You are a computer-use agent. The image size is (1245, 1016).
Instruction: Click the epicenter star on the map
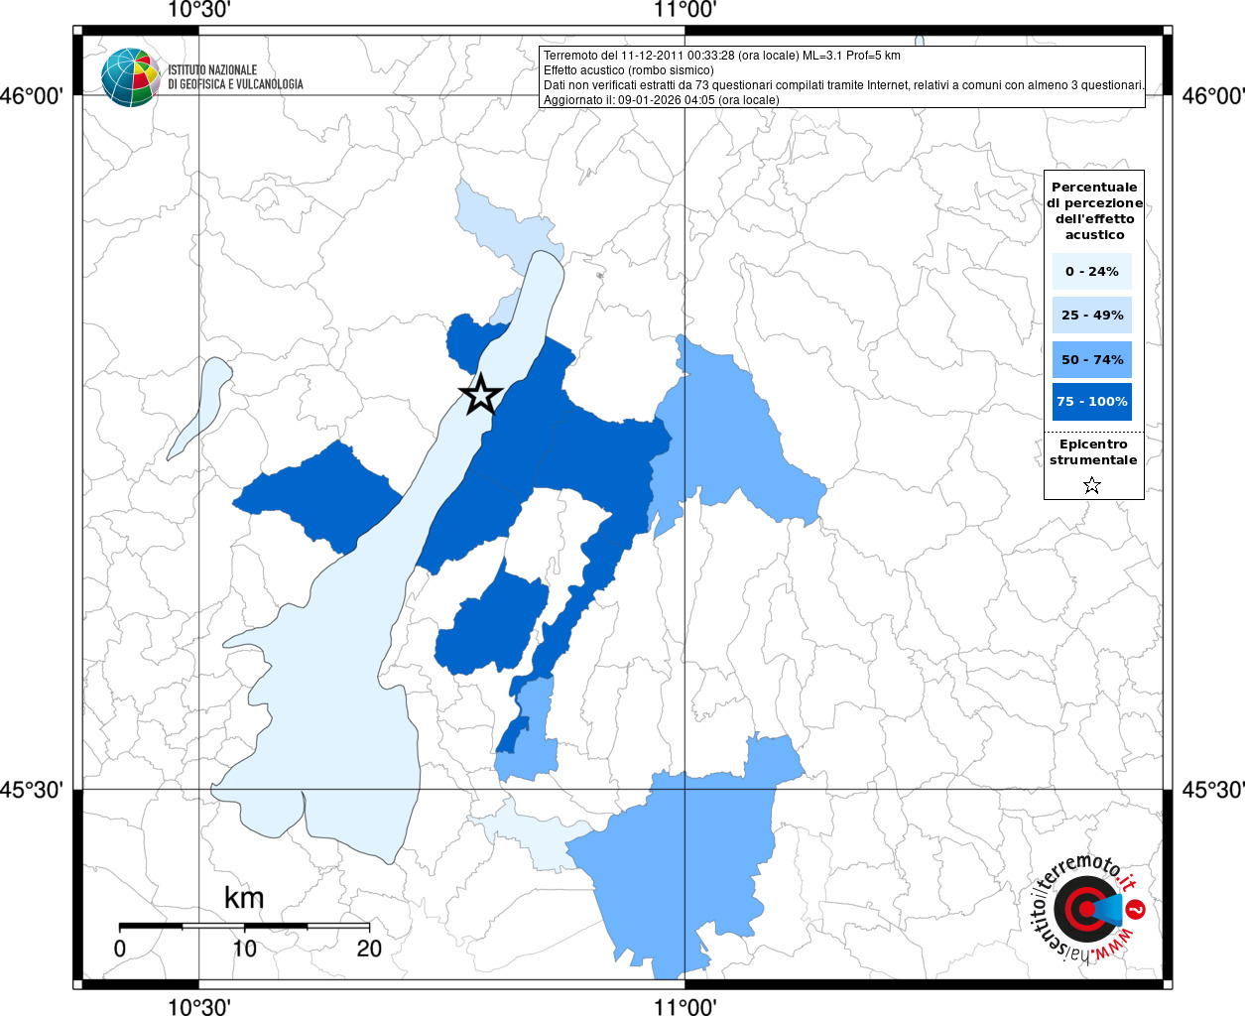click(x=481, y=394)
